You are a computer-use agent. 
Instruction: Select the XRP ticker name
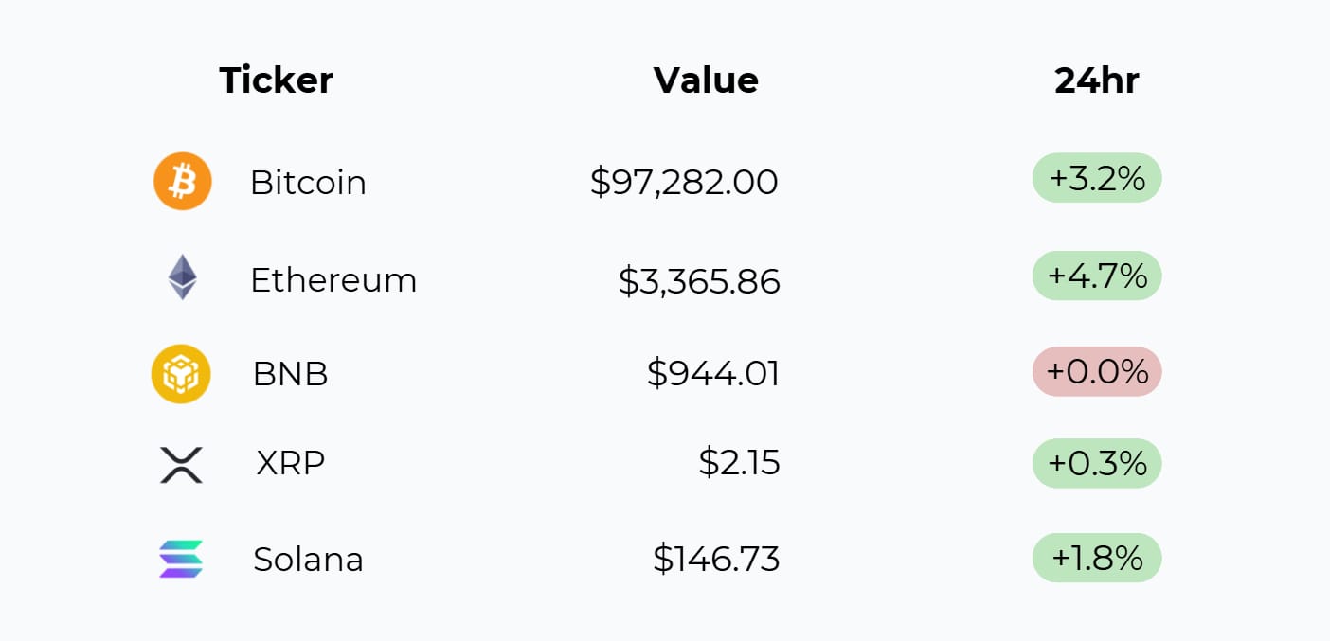click(290, 463)
